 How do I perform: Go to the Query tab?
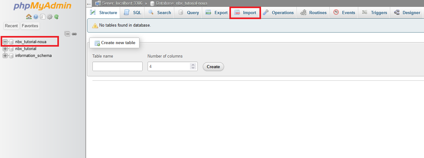188,13
